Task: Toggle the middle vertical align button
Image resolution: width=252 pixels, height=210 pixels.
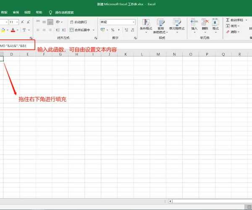Action: tap(44, 21)
